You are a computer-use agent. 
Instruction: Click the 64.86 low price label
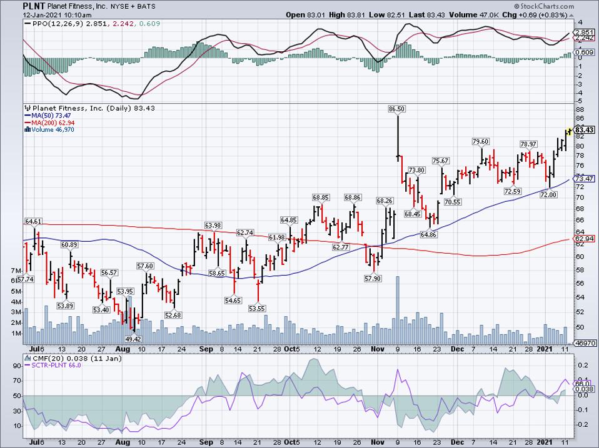click(x=429, y=235)
